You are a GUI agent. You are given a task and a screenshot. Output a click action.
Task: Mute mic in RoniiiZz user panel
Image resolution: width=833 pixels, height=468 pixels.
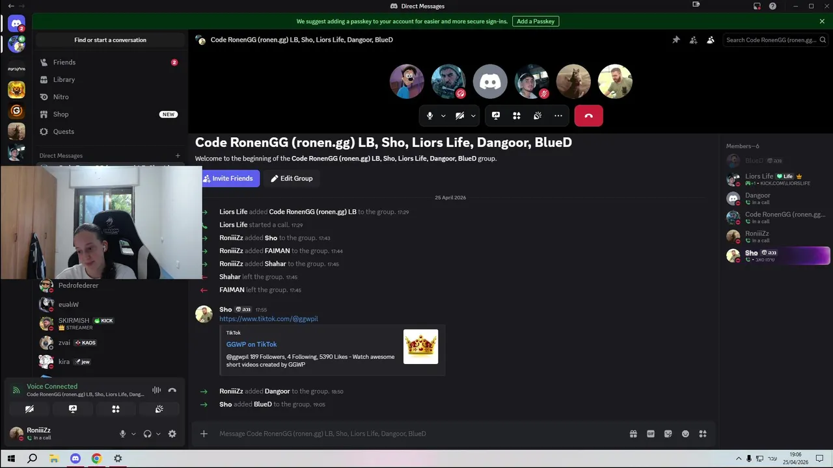click(x=122, y=434)
